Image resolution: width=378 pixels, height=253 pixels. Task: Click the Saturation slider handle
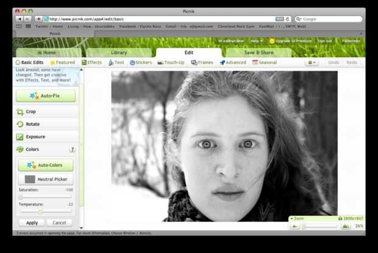click(x=21, y=197)
